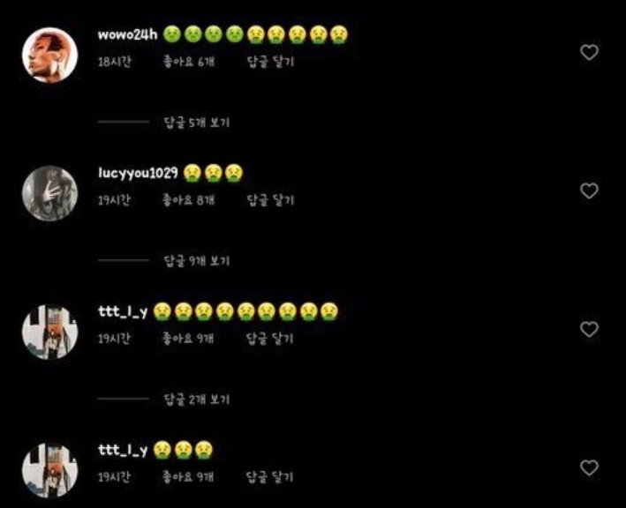Like the wowo24h comment with heart

point(589,52)
